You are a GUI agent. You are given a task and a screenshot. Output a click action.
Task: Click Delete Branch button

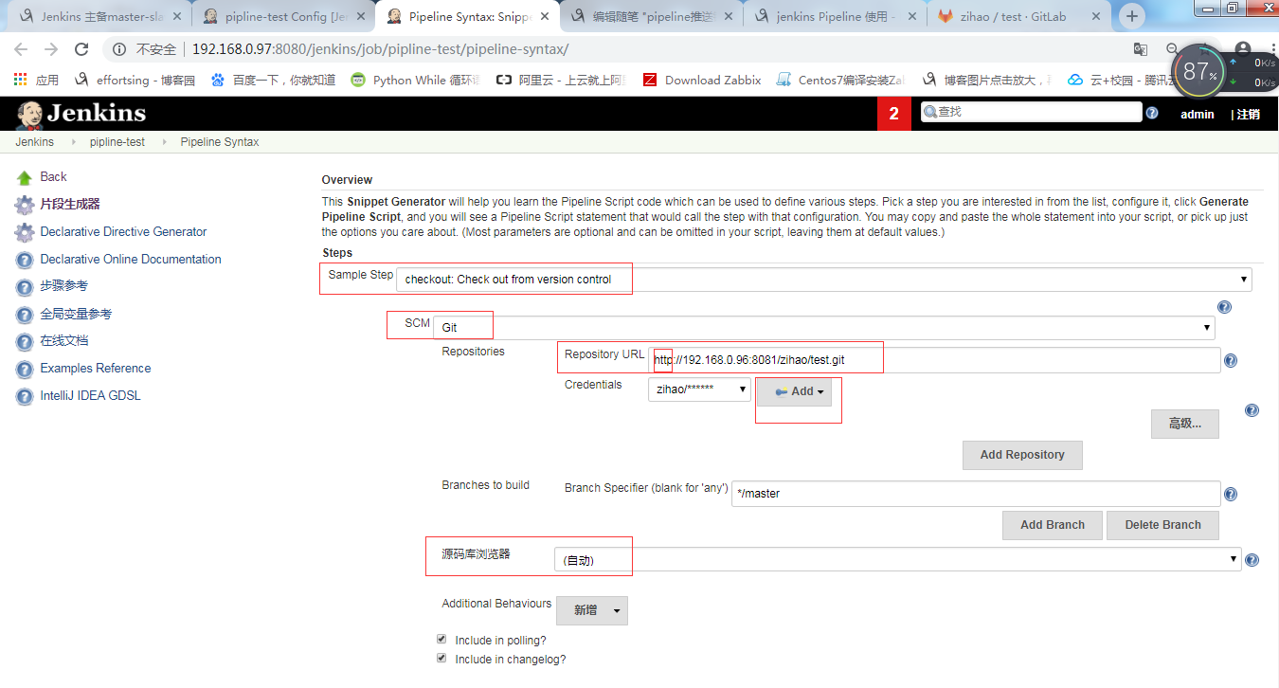pos(1162,525)
